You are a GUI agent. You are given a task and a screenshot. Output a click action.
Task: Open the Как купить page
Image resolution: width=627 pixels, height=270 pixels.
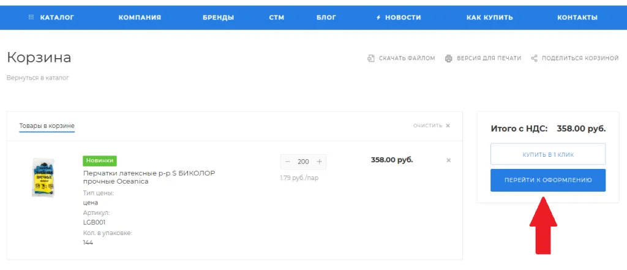tap(489, 17)
